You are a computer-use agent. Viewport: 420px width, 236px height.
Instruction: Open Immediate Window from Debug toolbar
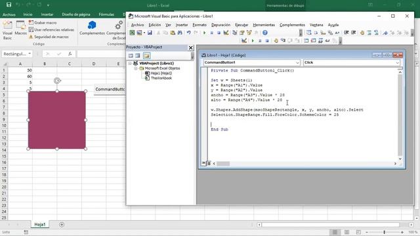(313, 41)
